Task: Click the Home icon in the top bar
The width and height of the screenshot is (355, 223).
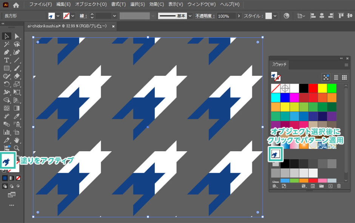Action: point(16,5)
